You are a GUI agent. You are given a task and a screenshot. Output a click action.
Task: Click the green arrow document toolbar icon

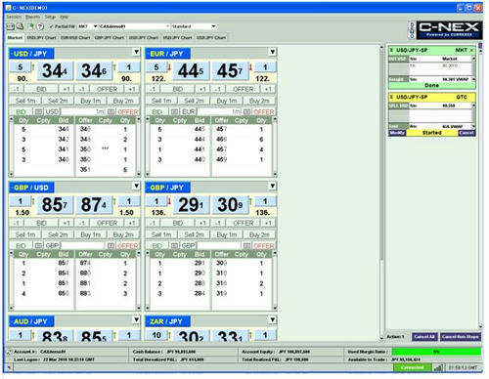[31, 26]
